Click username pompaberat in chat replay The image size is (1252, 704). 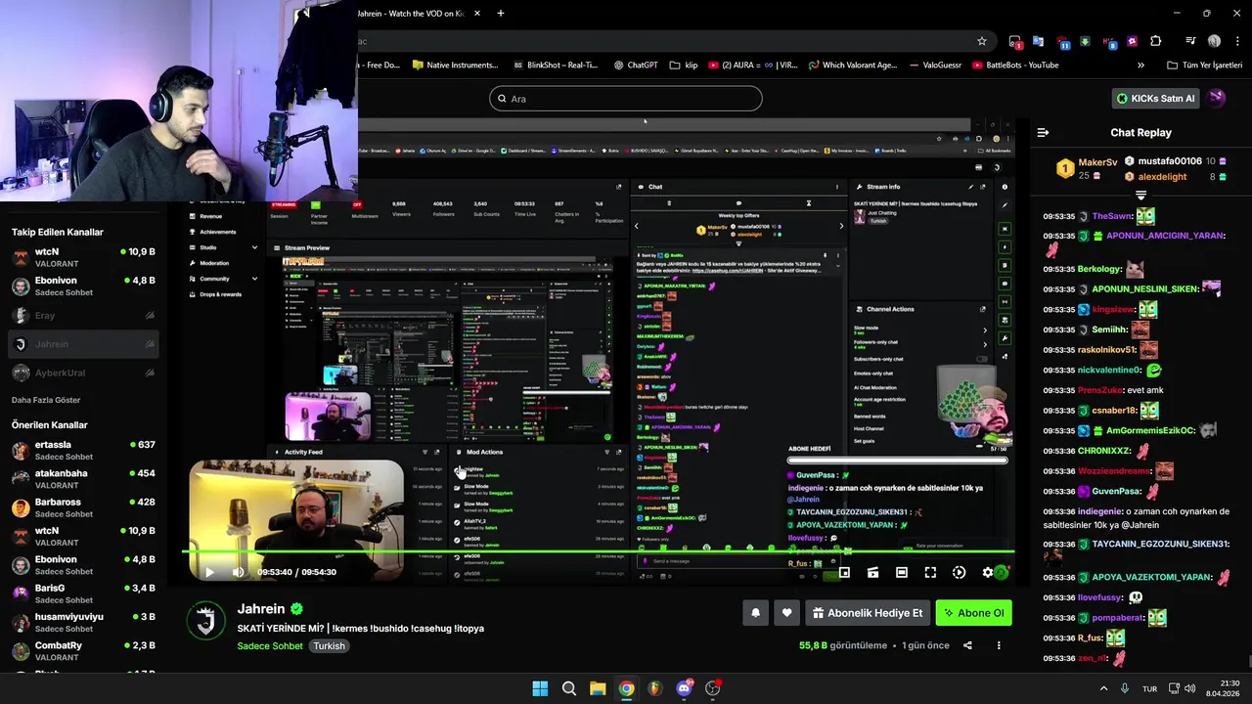1117,618
